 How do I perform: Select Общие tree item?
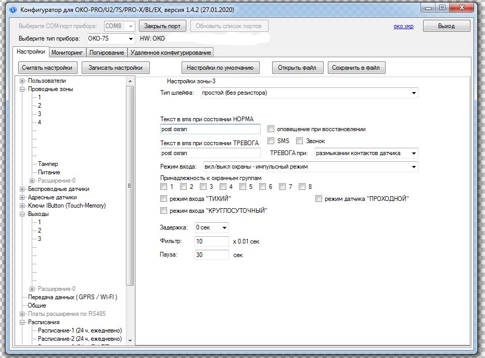(x=37, y=305)
